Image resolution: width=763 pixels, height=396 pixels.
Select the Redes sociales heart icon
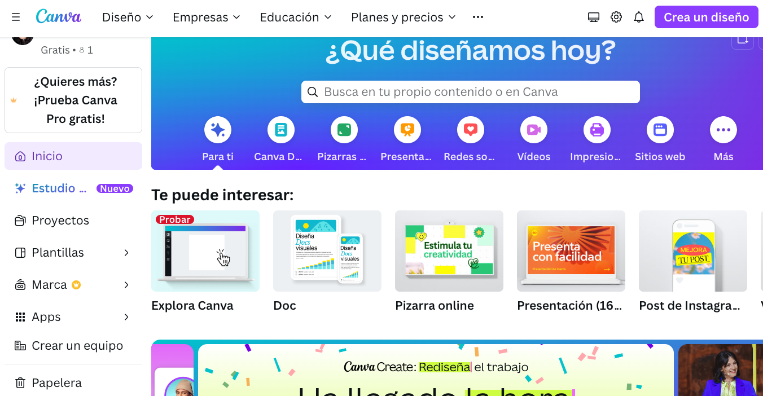(471, 130)
